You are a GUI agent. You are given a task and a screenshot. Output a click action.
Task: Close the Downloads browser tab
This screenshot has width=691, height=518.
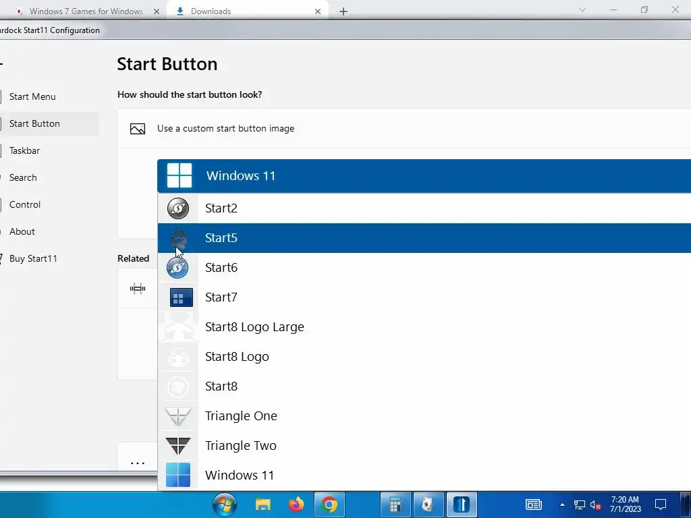coord(318,11)
